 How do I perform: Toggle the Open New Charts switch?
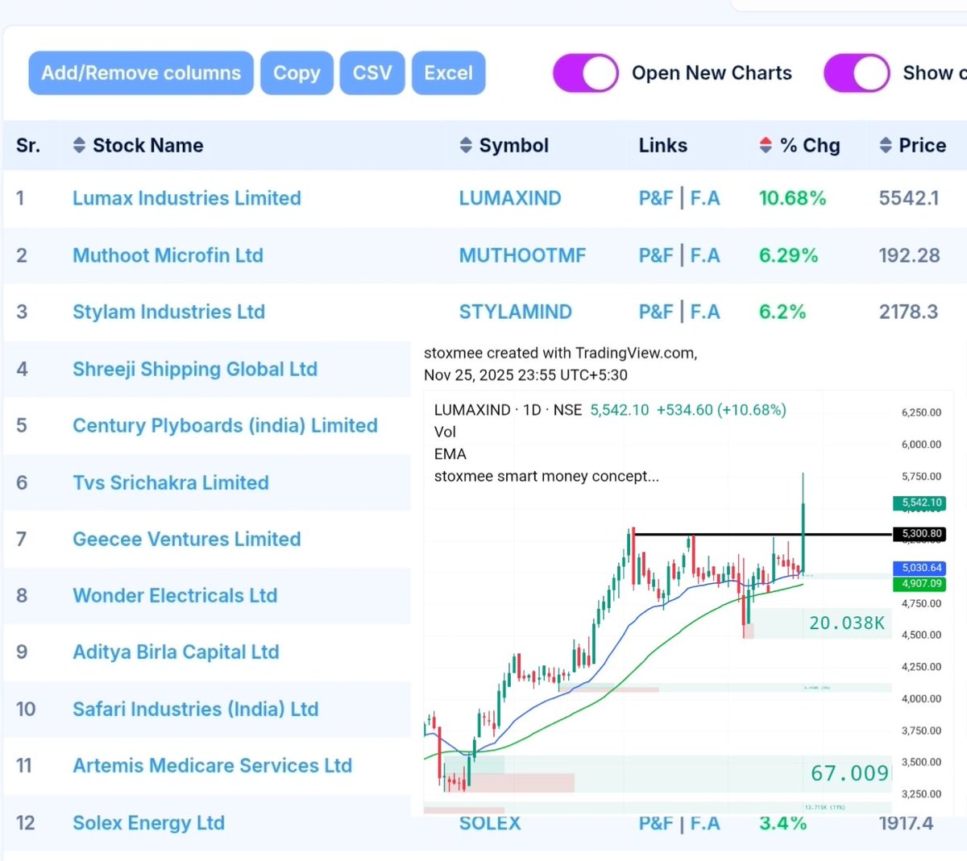pos(586,73)
